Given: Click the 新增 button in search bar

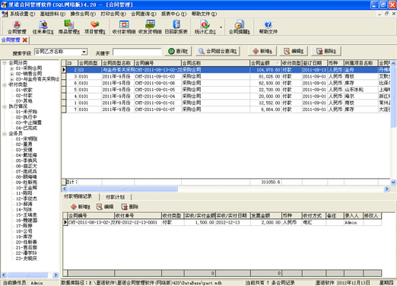Looking at the screenshot, I should click(x=262, y=51).
